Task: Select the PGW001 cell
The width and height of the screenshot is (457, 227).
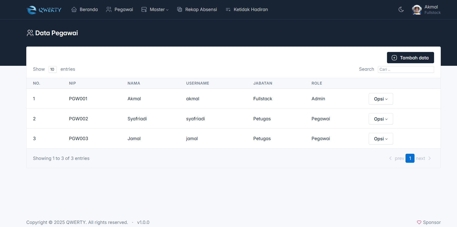Action: click(78, 99)
